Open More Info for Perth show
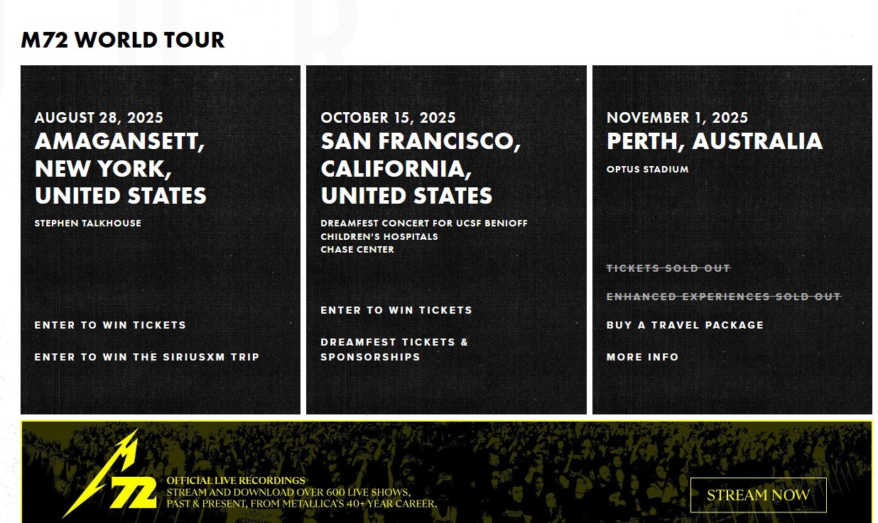The width and height of the screenshot is (878, 523). coord(643,357)
